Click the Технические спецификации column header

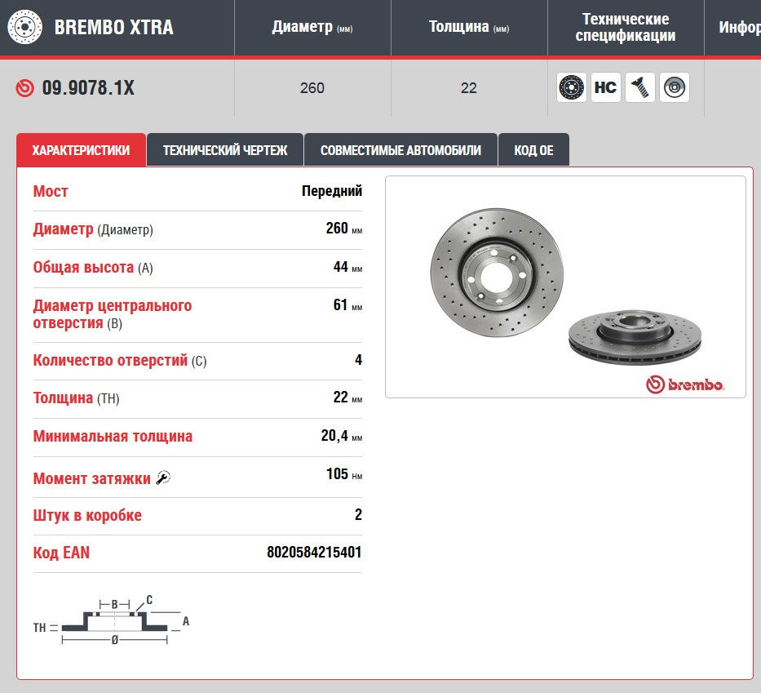point(626,27)
